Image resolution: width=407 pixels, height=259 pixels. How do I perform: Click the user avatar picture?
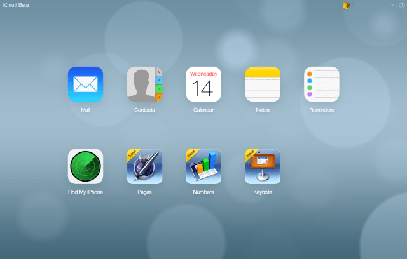[346, 5]
